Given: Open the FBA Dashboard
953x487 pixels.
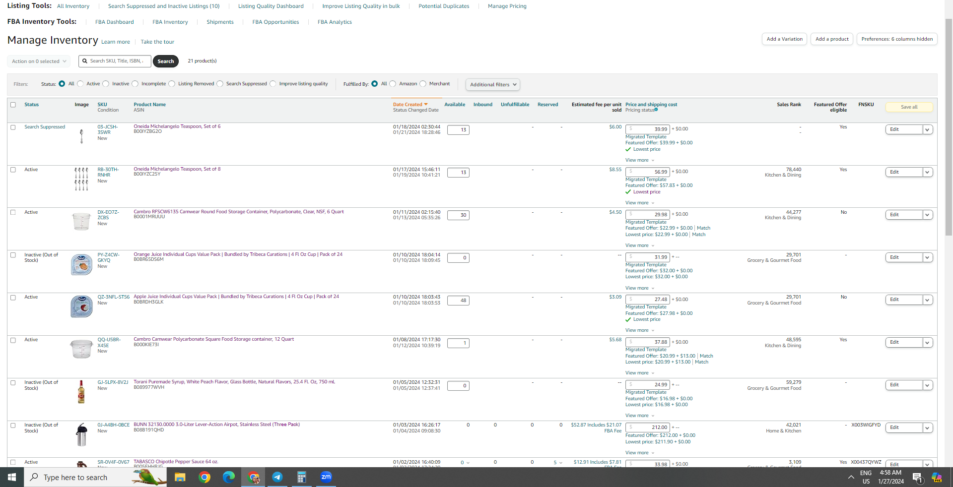Looking at the screenshot, I should [115, 22].
